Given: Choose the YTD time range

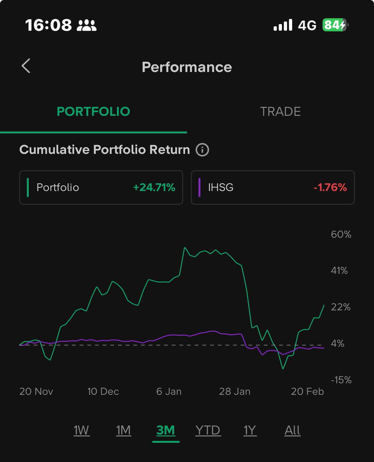Looking at the screenshot, I should pos(208,430).
